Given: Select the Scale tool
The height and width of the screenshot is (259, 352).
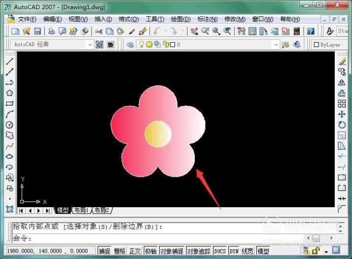Looking at the screenshot, I should tap(342, 135).
